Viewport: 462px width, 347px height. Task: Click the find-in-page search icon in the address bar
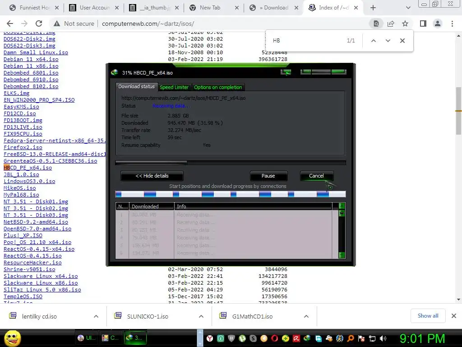tap(376, 23)
